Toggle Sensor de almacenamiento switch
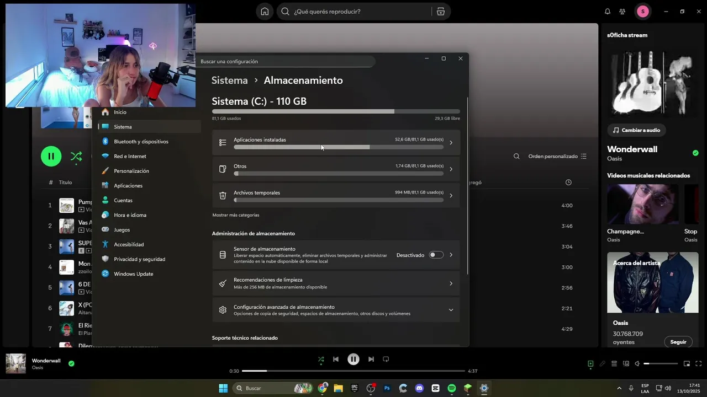707x397 pixels. [x=436, y=255]
